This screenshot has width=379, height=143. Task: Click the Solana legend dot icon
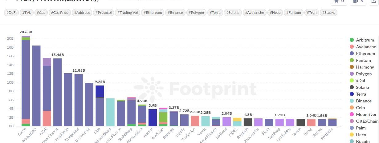tap(352, 87)
